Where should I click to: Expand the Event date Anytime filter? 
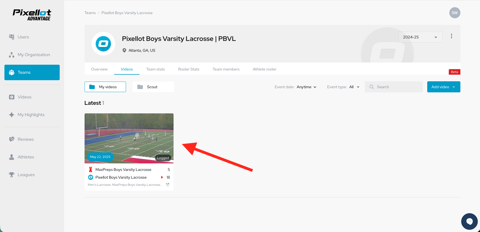point(306,87)
